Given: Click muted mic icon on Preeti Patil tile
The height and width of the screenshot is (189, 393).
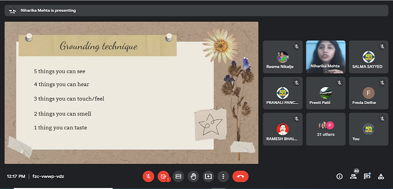Looking at the screenshot, I should [x=339, y=83].
